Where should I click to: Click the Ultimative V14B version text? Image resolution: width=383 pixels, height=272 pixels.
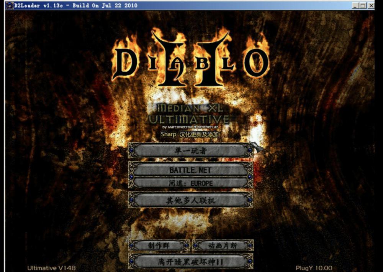coord(52,268)
